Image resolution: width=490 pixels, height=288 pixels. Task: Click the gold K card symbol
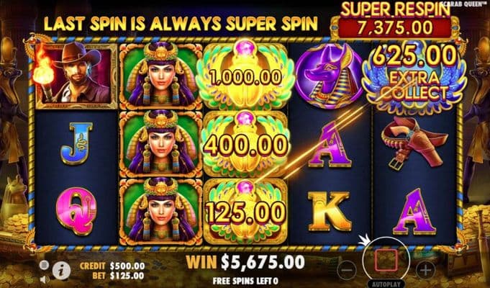tap(329, 212)
